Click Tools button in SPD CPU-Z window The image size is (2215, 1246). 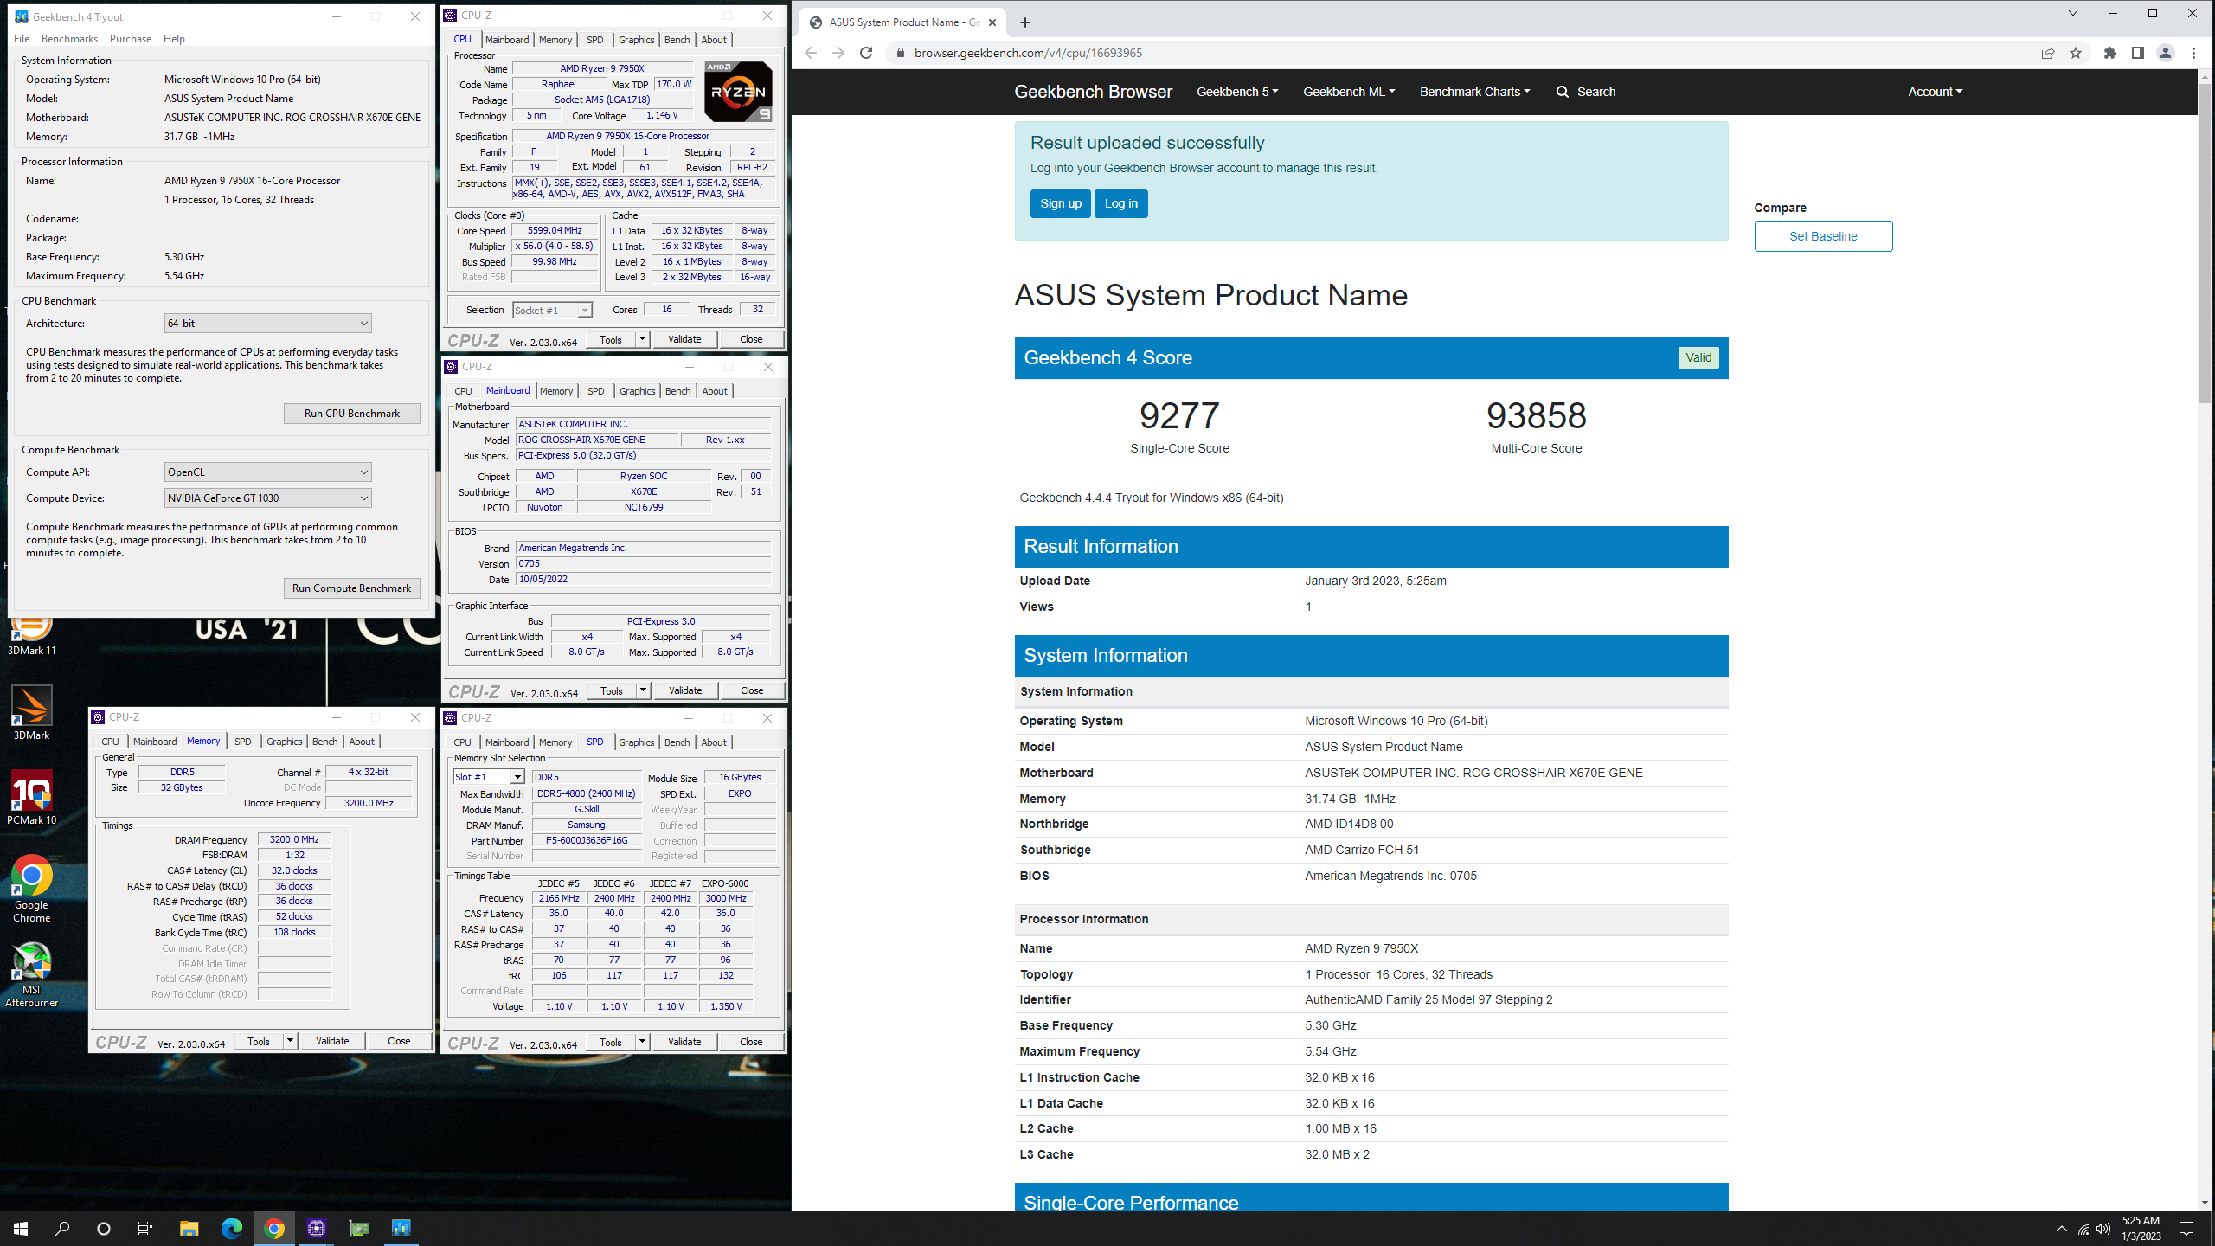611,1042
